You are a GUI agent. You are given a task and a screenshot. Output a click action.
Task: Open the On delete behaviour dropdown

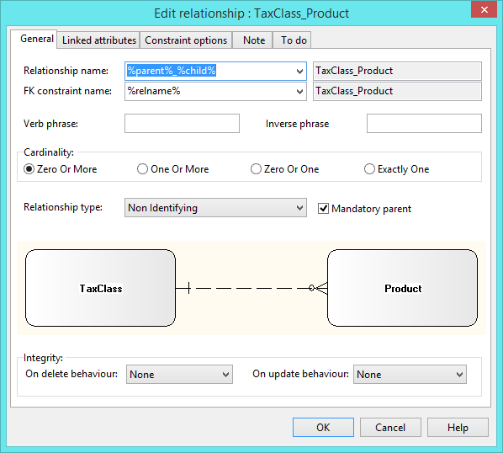pyautogui.click(x=179, y=375)
